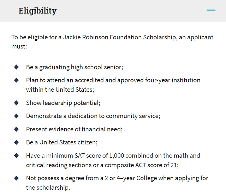This screenshot has height=195, width=226.
Task: Click the diamond bullet beside community service item
Action: [17, 116]
